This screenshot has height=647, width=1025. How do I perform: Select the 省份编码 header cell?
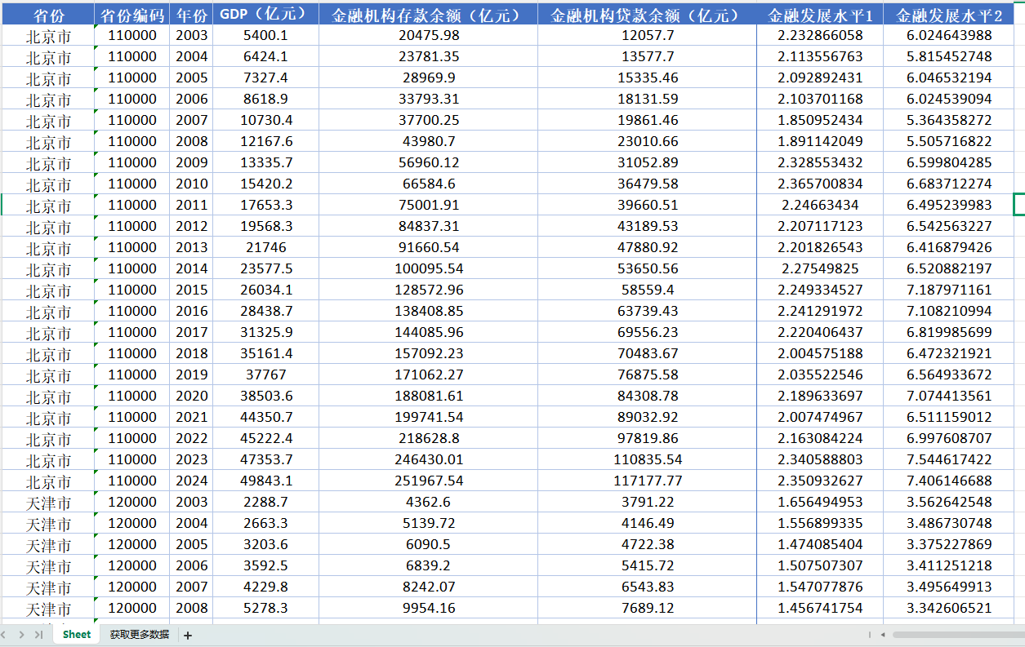click(x=132, y=15)
